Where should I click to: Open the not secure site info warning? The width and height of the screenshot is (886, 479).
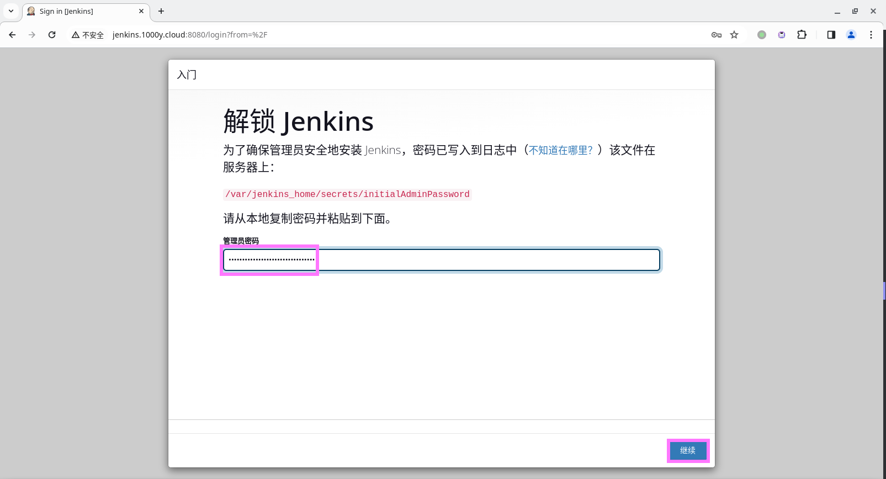coord(88,35)
